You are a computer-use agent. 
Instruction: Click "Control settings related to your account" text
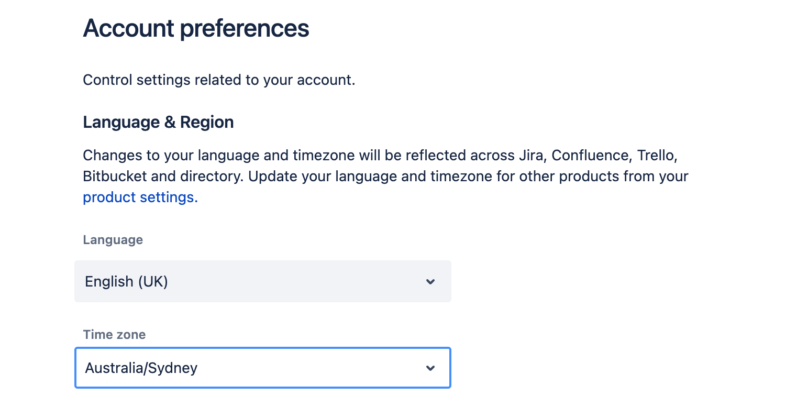tap(219, 80)
